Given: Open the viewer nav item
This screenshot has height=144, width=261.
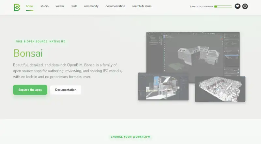Looking at the screenshot, I should tap(60, 6).
